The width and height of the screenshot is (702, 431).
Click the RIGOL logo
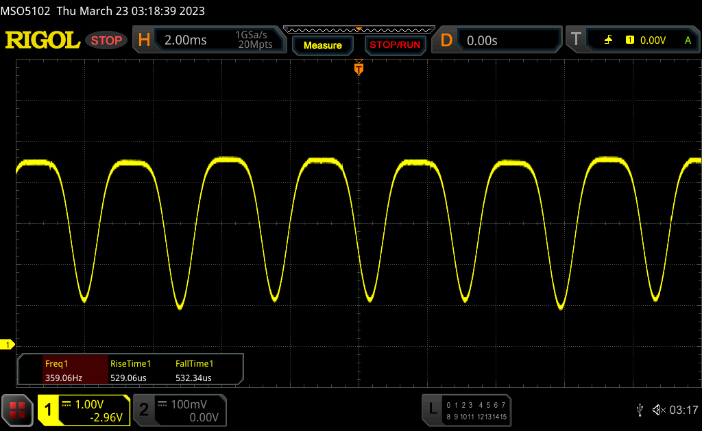[43, 40]
